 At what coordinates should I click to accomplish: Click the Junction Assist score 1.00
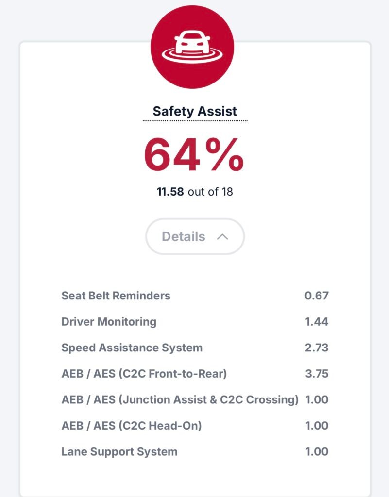tap(317, 399)
